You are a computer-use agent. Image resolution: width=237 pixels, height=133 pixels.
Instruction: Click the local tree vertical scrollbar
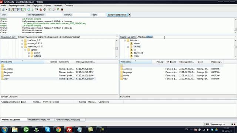coord(117,48)
